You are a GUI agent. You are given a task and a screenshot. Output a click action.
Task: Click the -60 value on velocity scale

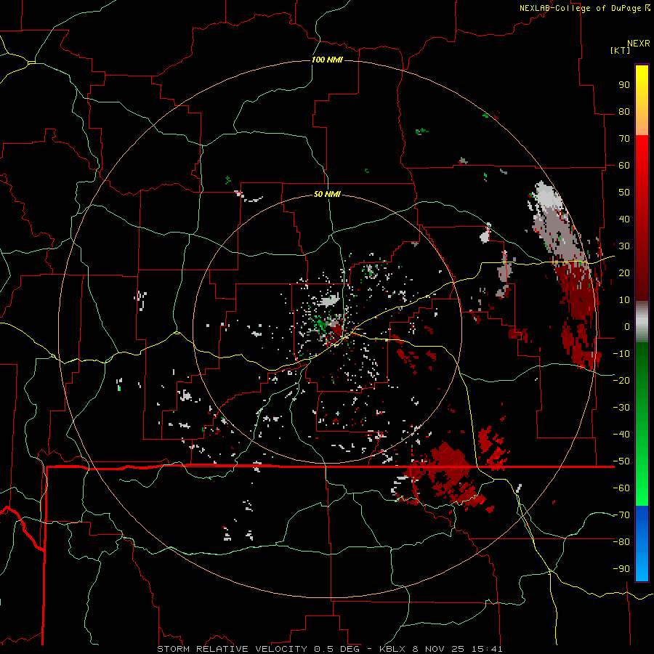click(x=621, y=488)
